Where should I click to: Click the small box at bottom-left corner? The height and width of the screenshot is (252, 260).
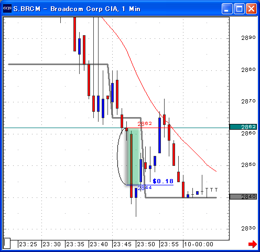click(7, 243)
